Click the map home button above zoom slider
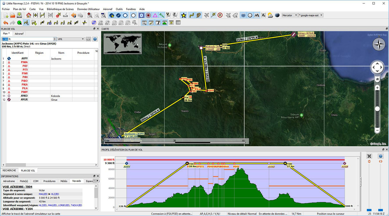The image size is (389, 216). (377, 79)
